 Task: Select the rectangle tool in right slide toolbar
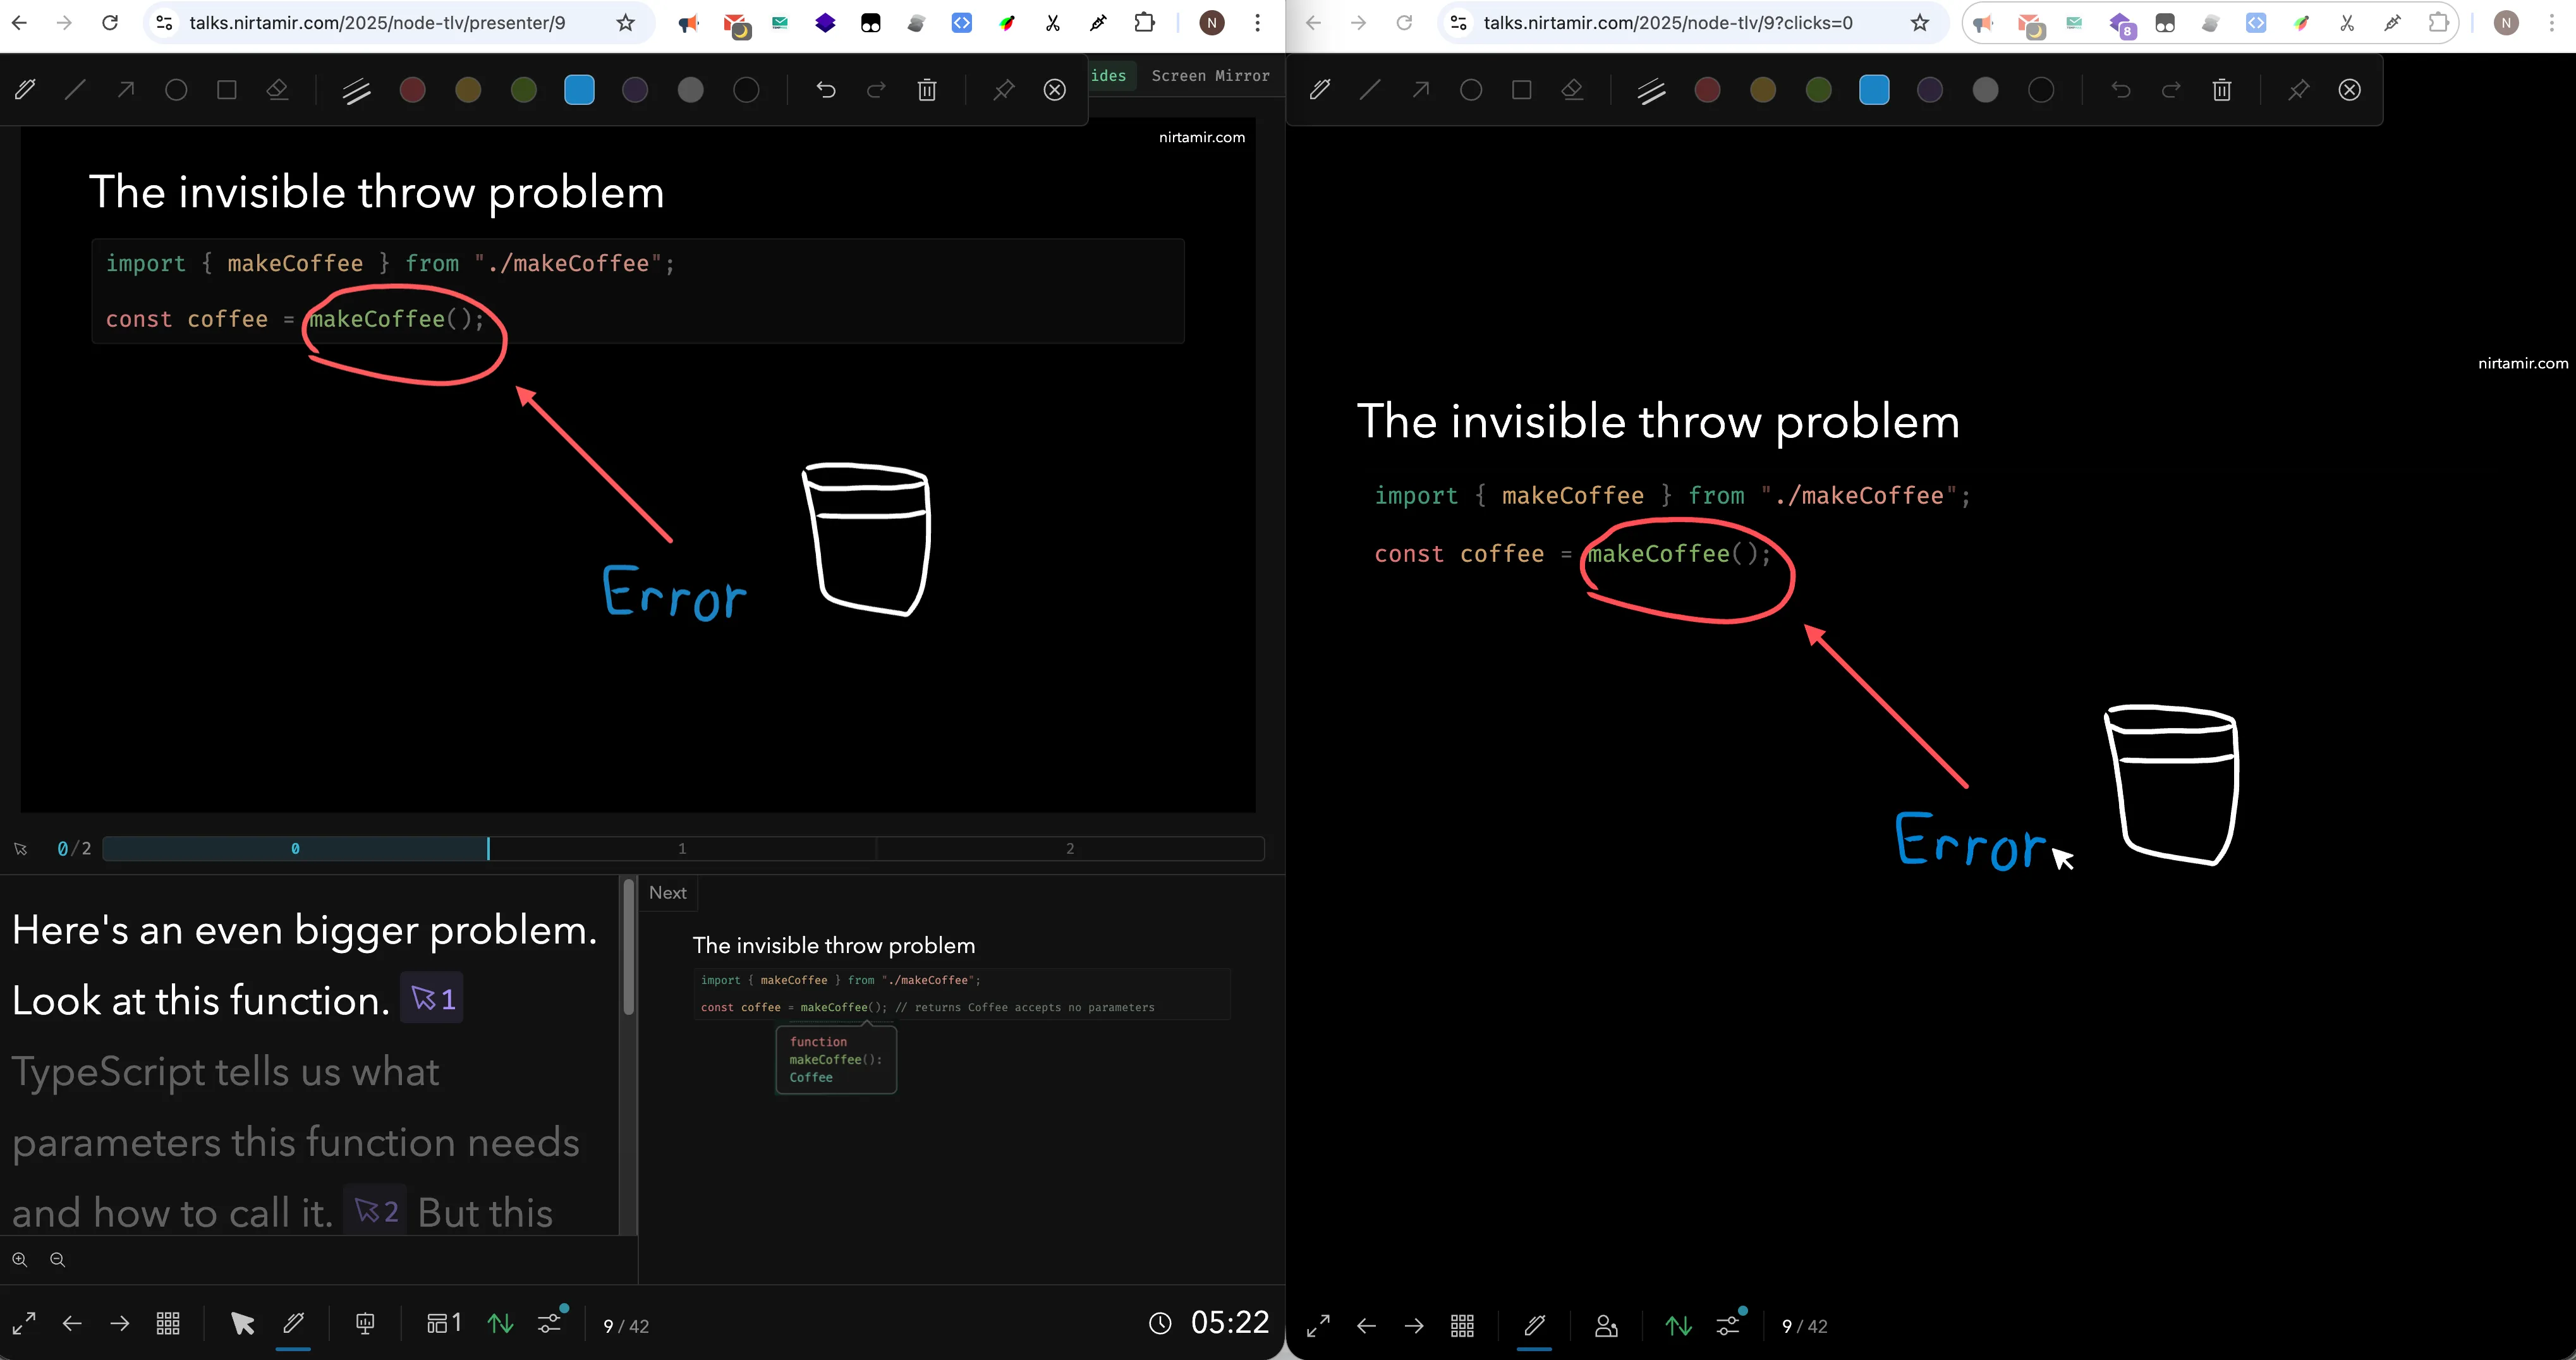tap(1521, 90)
